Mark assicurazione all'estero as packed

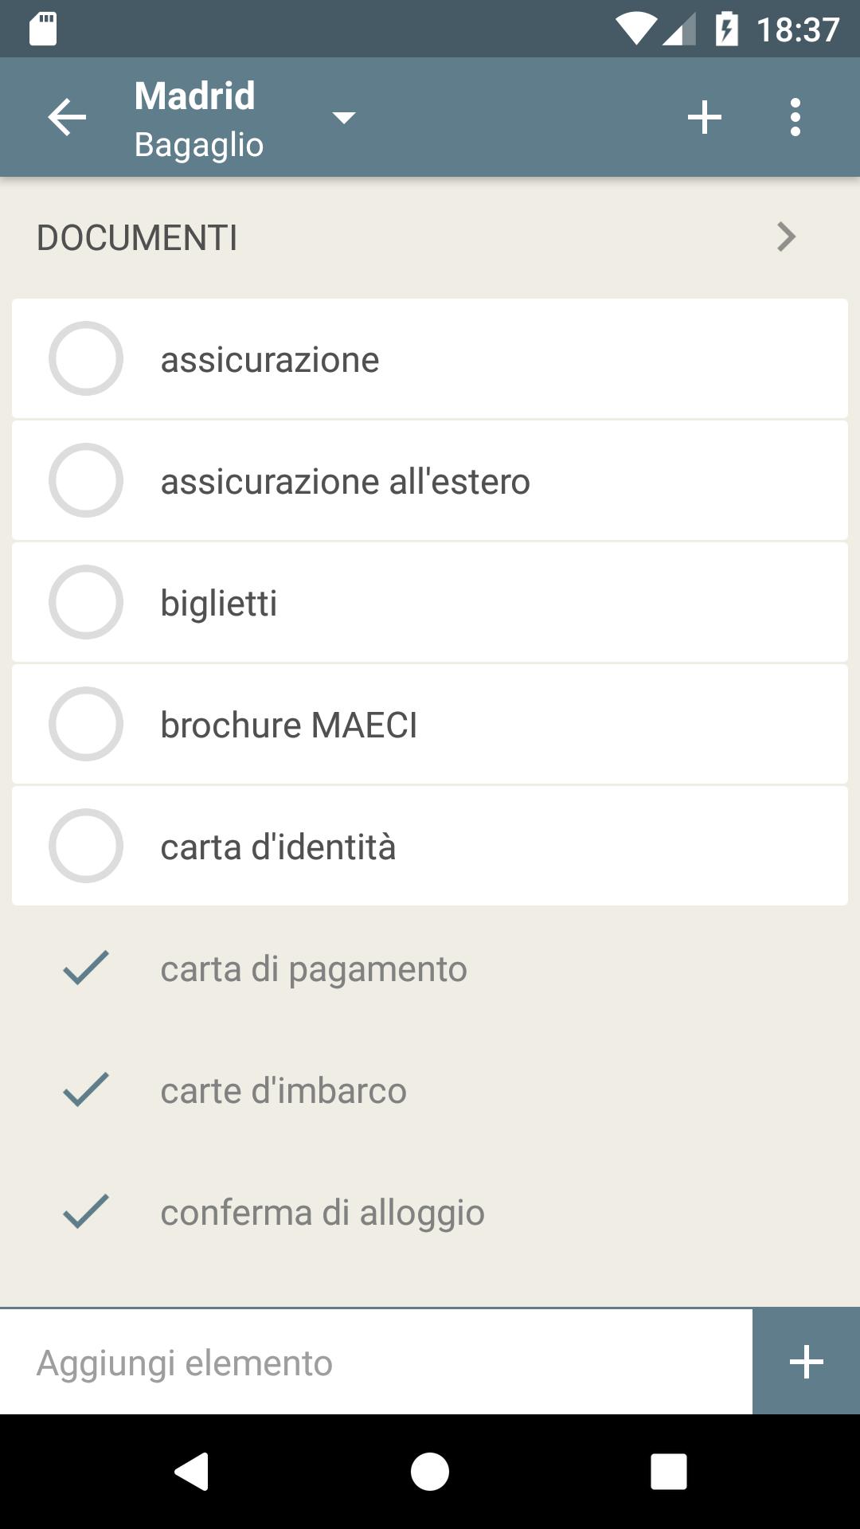pyautogui.click(x=86, y=480)
